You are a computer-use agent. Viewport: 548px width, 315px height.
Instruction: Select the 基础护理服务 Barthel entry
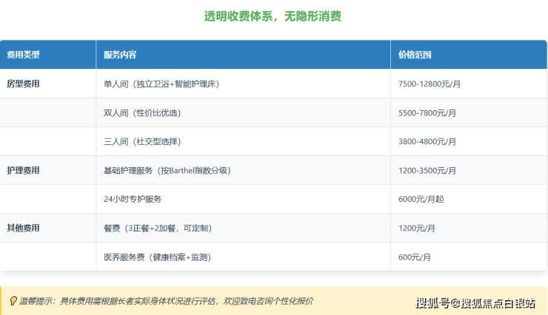tap(167, 170)
